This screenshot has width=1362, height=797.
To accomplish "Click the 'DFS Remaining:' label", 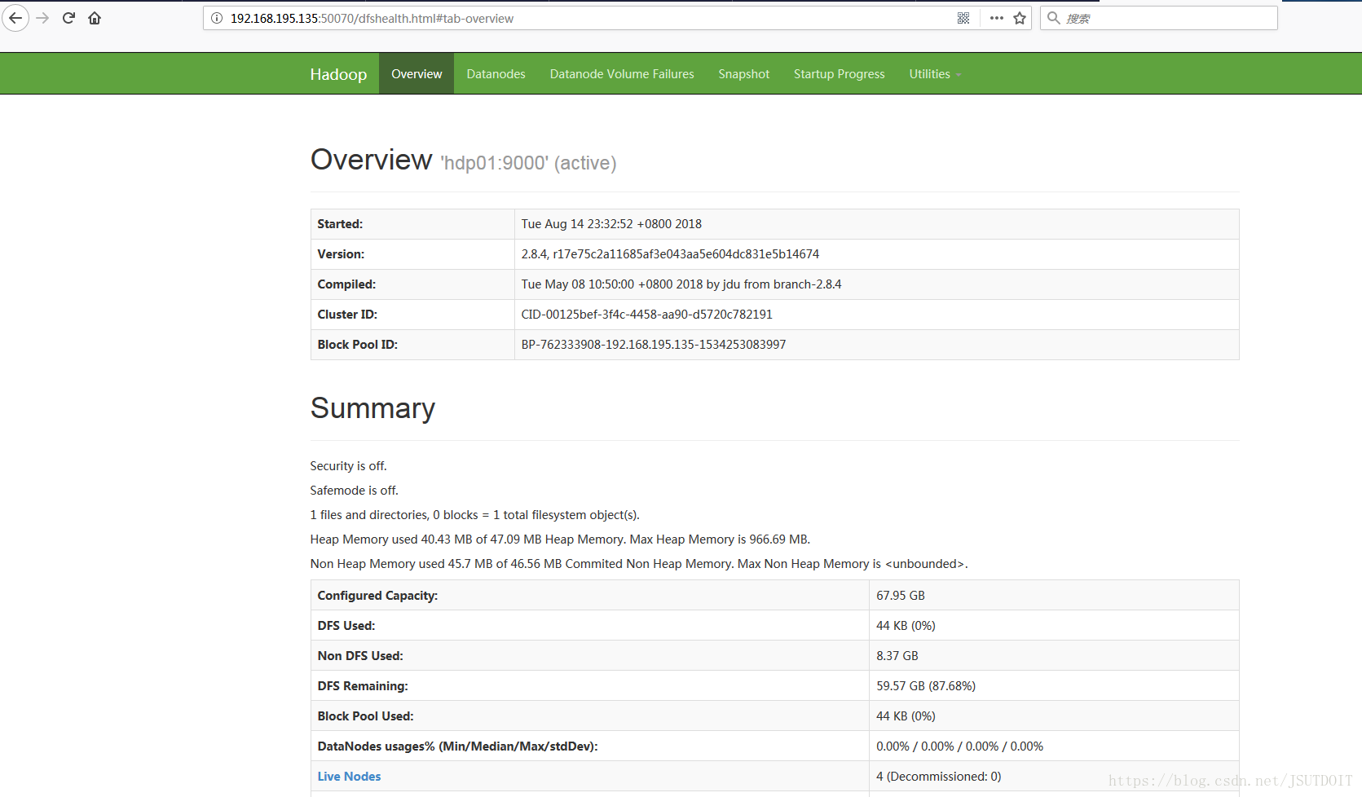I will 363,686.
